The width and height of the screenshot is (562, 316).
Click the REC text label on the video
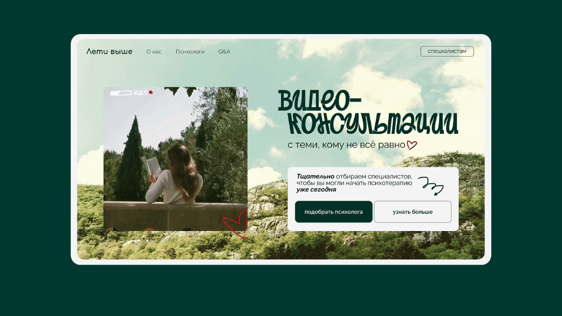(141, 92)
